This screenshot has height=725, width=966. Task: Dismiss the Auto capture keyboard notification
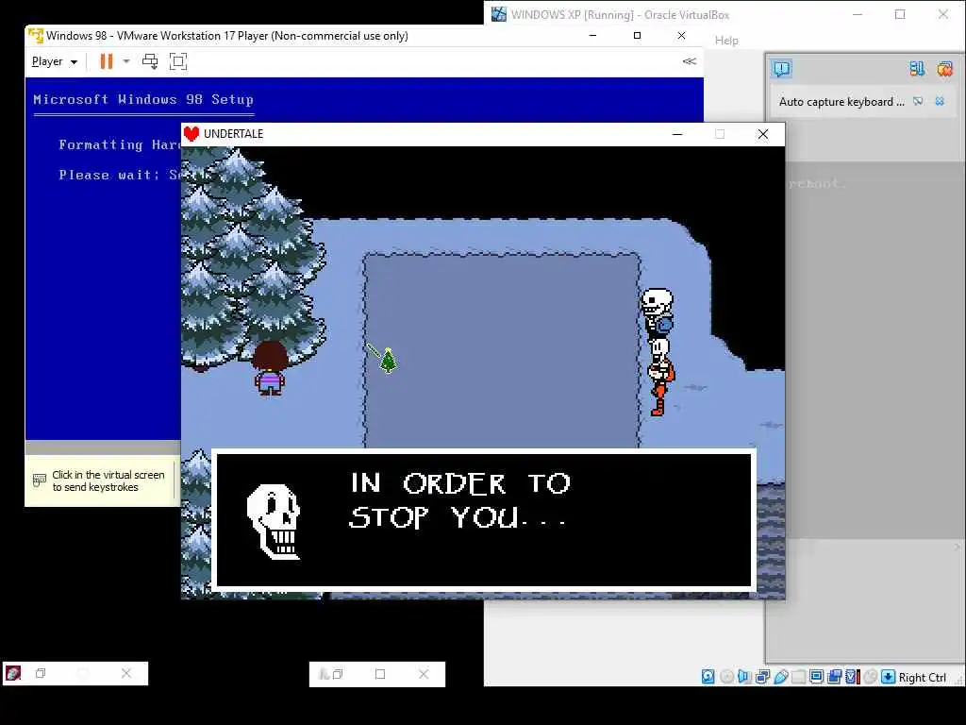(940, 101)
